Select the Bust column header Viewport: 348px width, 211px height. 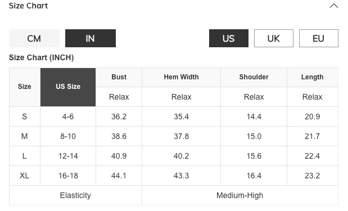click(x=119, y=77)
